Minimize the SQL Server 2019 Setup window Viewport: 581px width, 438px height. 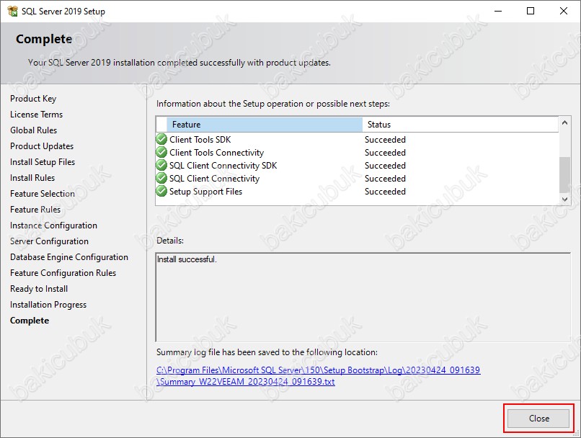coord(498,11)
